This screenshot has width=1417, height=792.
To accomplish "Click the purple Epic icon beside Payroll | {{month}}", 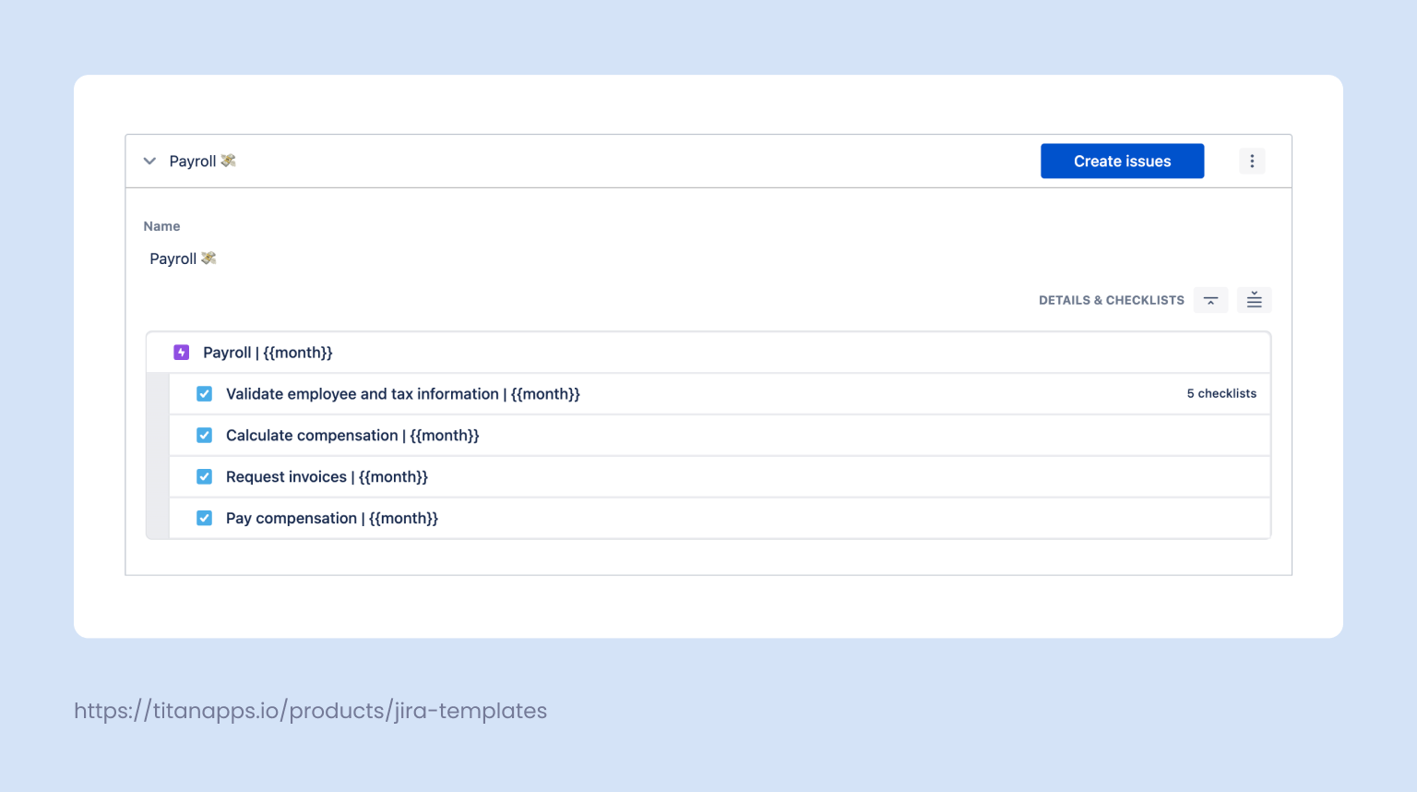I will (x=181, y=352).
